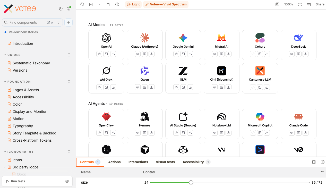This screenshot has width=326, height=188.
Task: Download the Cantonese LLM logo
Action: (267, 87)
